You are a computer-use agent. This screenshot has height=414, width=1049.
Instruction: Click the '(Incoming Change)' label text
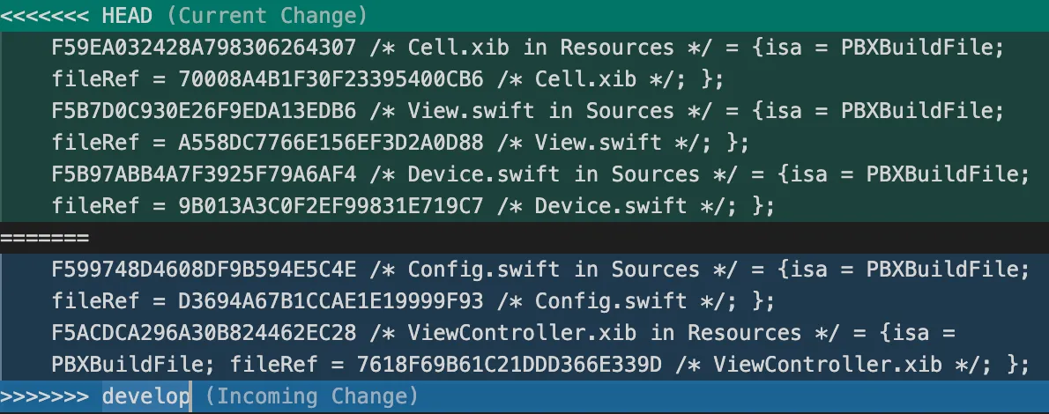coord(312,396)
